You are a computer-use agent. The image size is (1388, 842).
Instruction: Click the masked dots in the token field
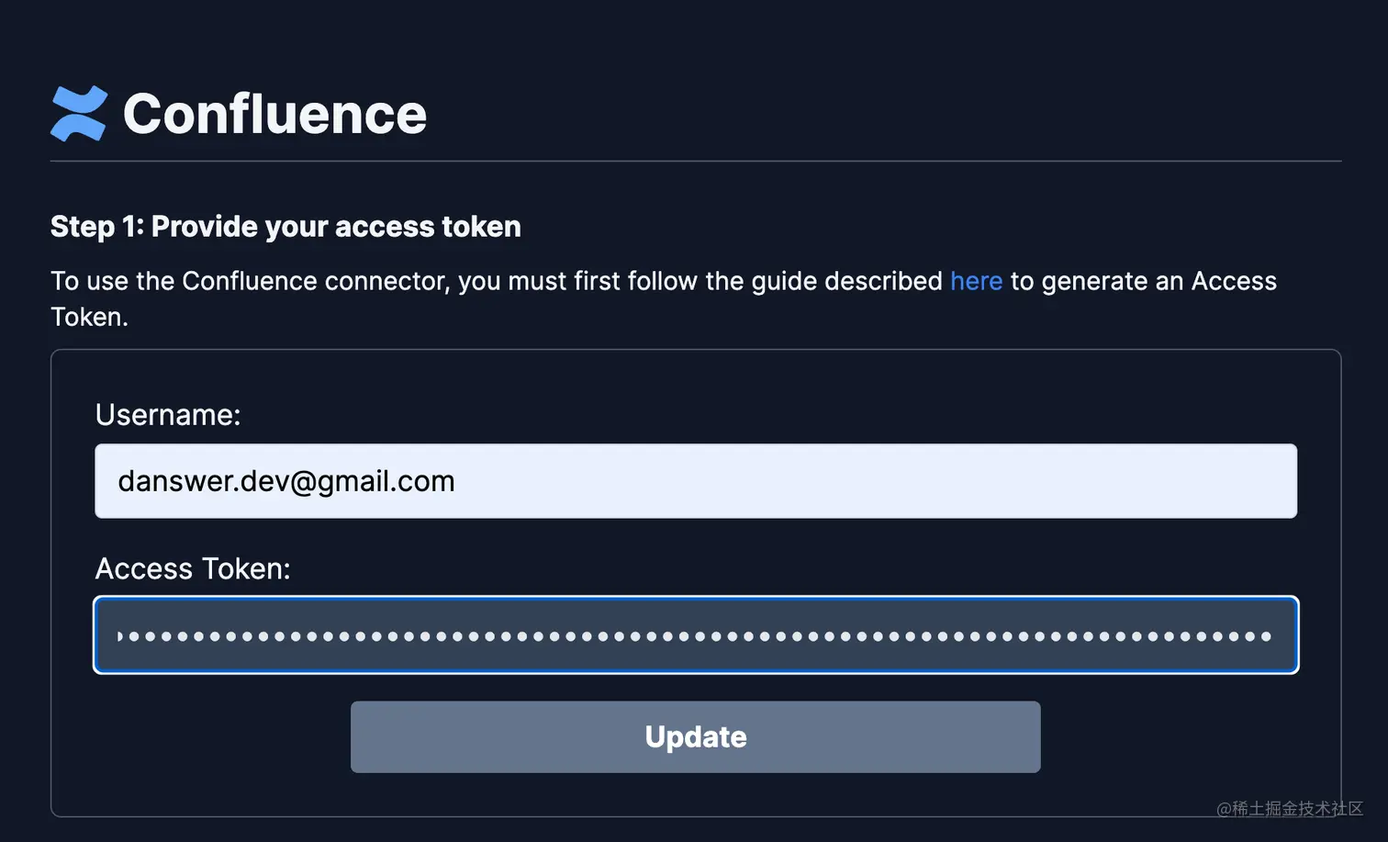695,636
